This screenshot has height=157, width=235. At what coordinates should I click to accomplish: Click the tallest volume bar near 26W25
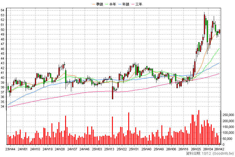click(x=199, y=127)
